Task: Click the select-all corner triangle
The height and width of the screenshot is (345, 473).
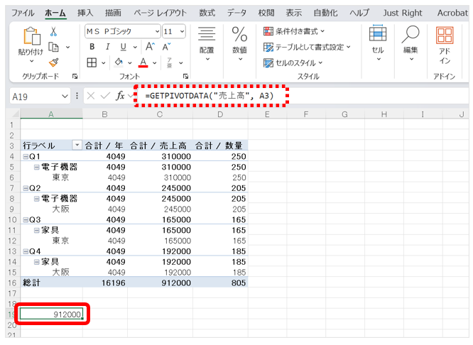Action: (x=14, y=114)
